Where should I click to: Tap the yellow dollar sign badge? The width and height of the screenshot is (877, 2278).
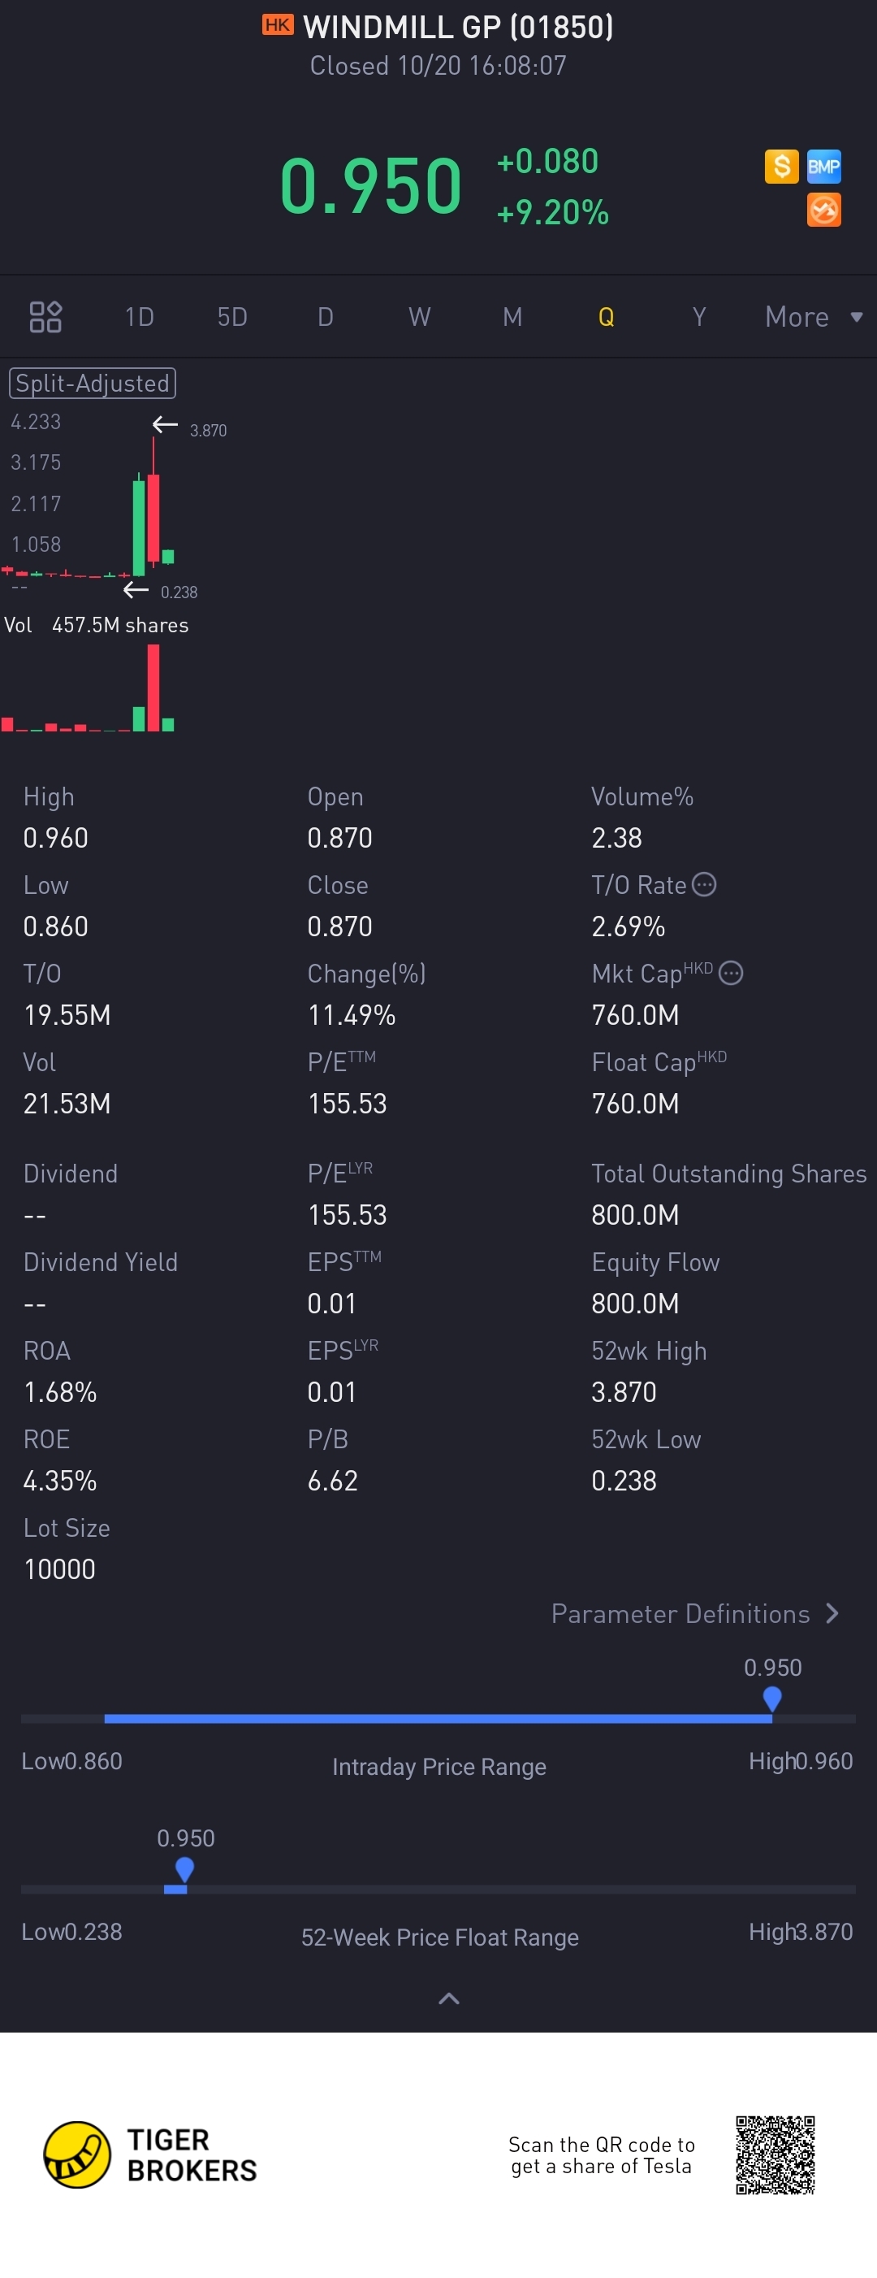pyautogui.click(x=780, y=167)
